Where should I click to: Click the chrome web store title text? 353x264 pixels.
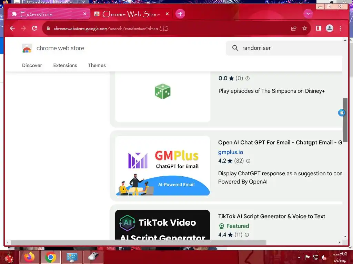pos(60,48)
